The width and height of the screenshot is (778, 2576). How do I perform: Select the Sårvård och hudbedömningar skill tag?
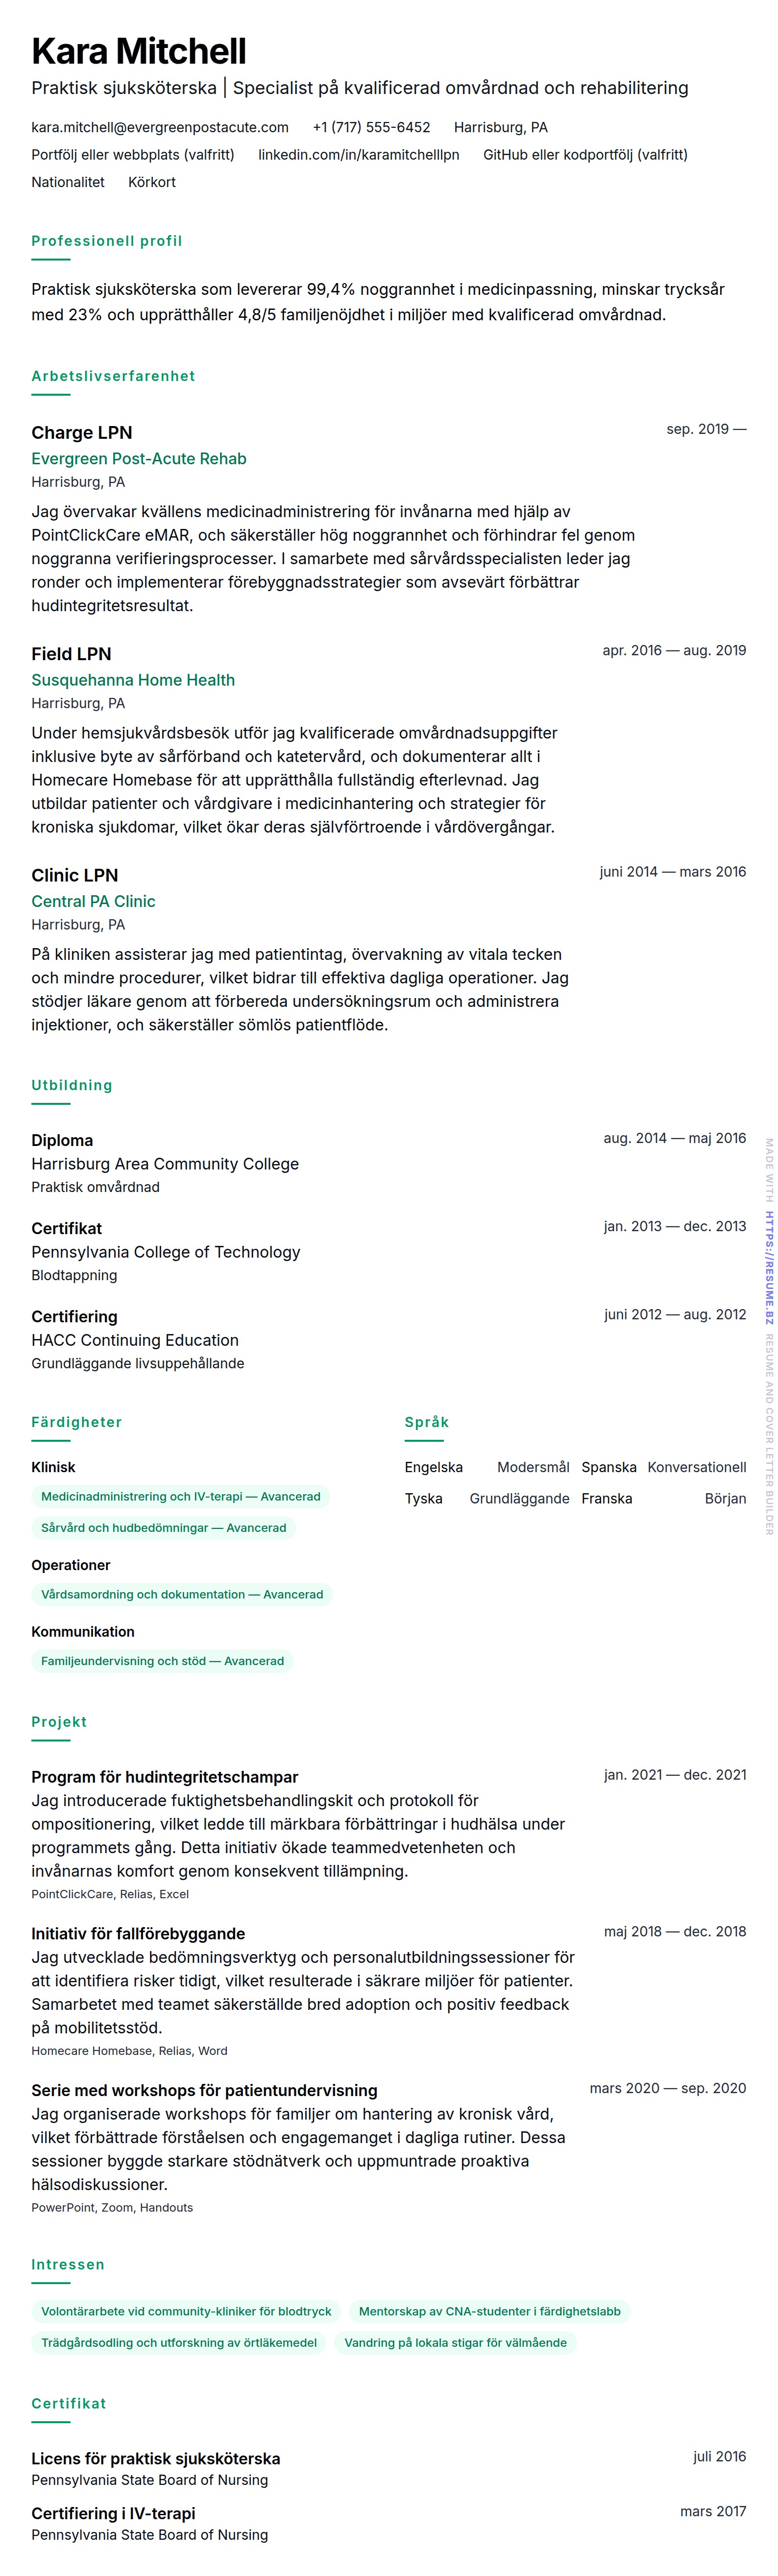163,1528
